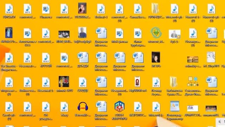Select the Неженка(-)- MP3 file

(x=46, y=82)
